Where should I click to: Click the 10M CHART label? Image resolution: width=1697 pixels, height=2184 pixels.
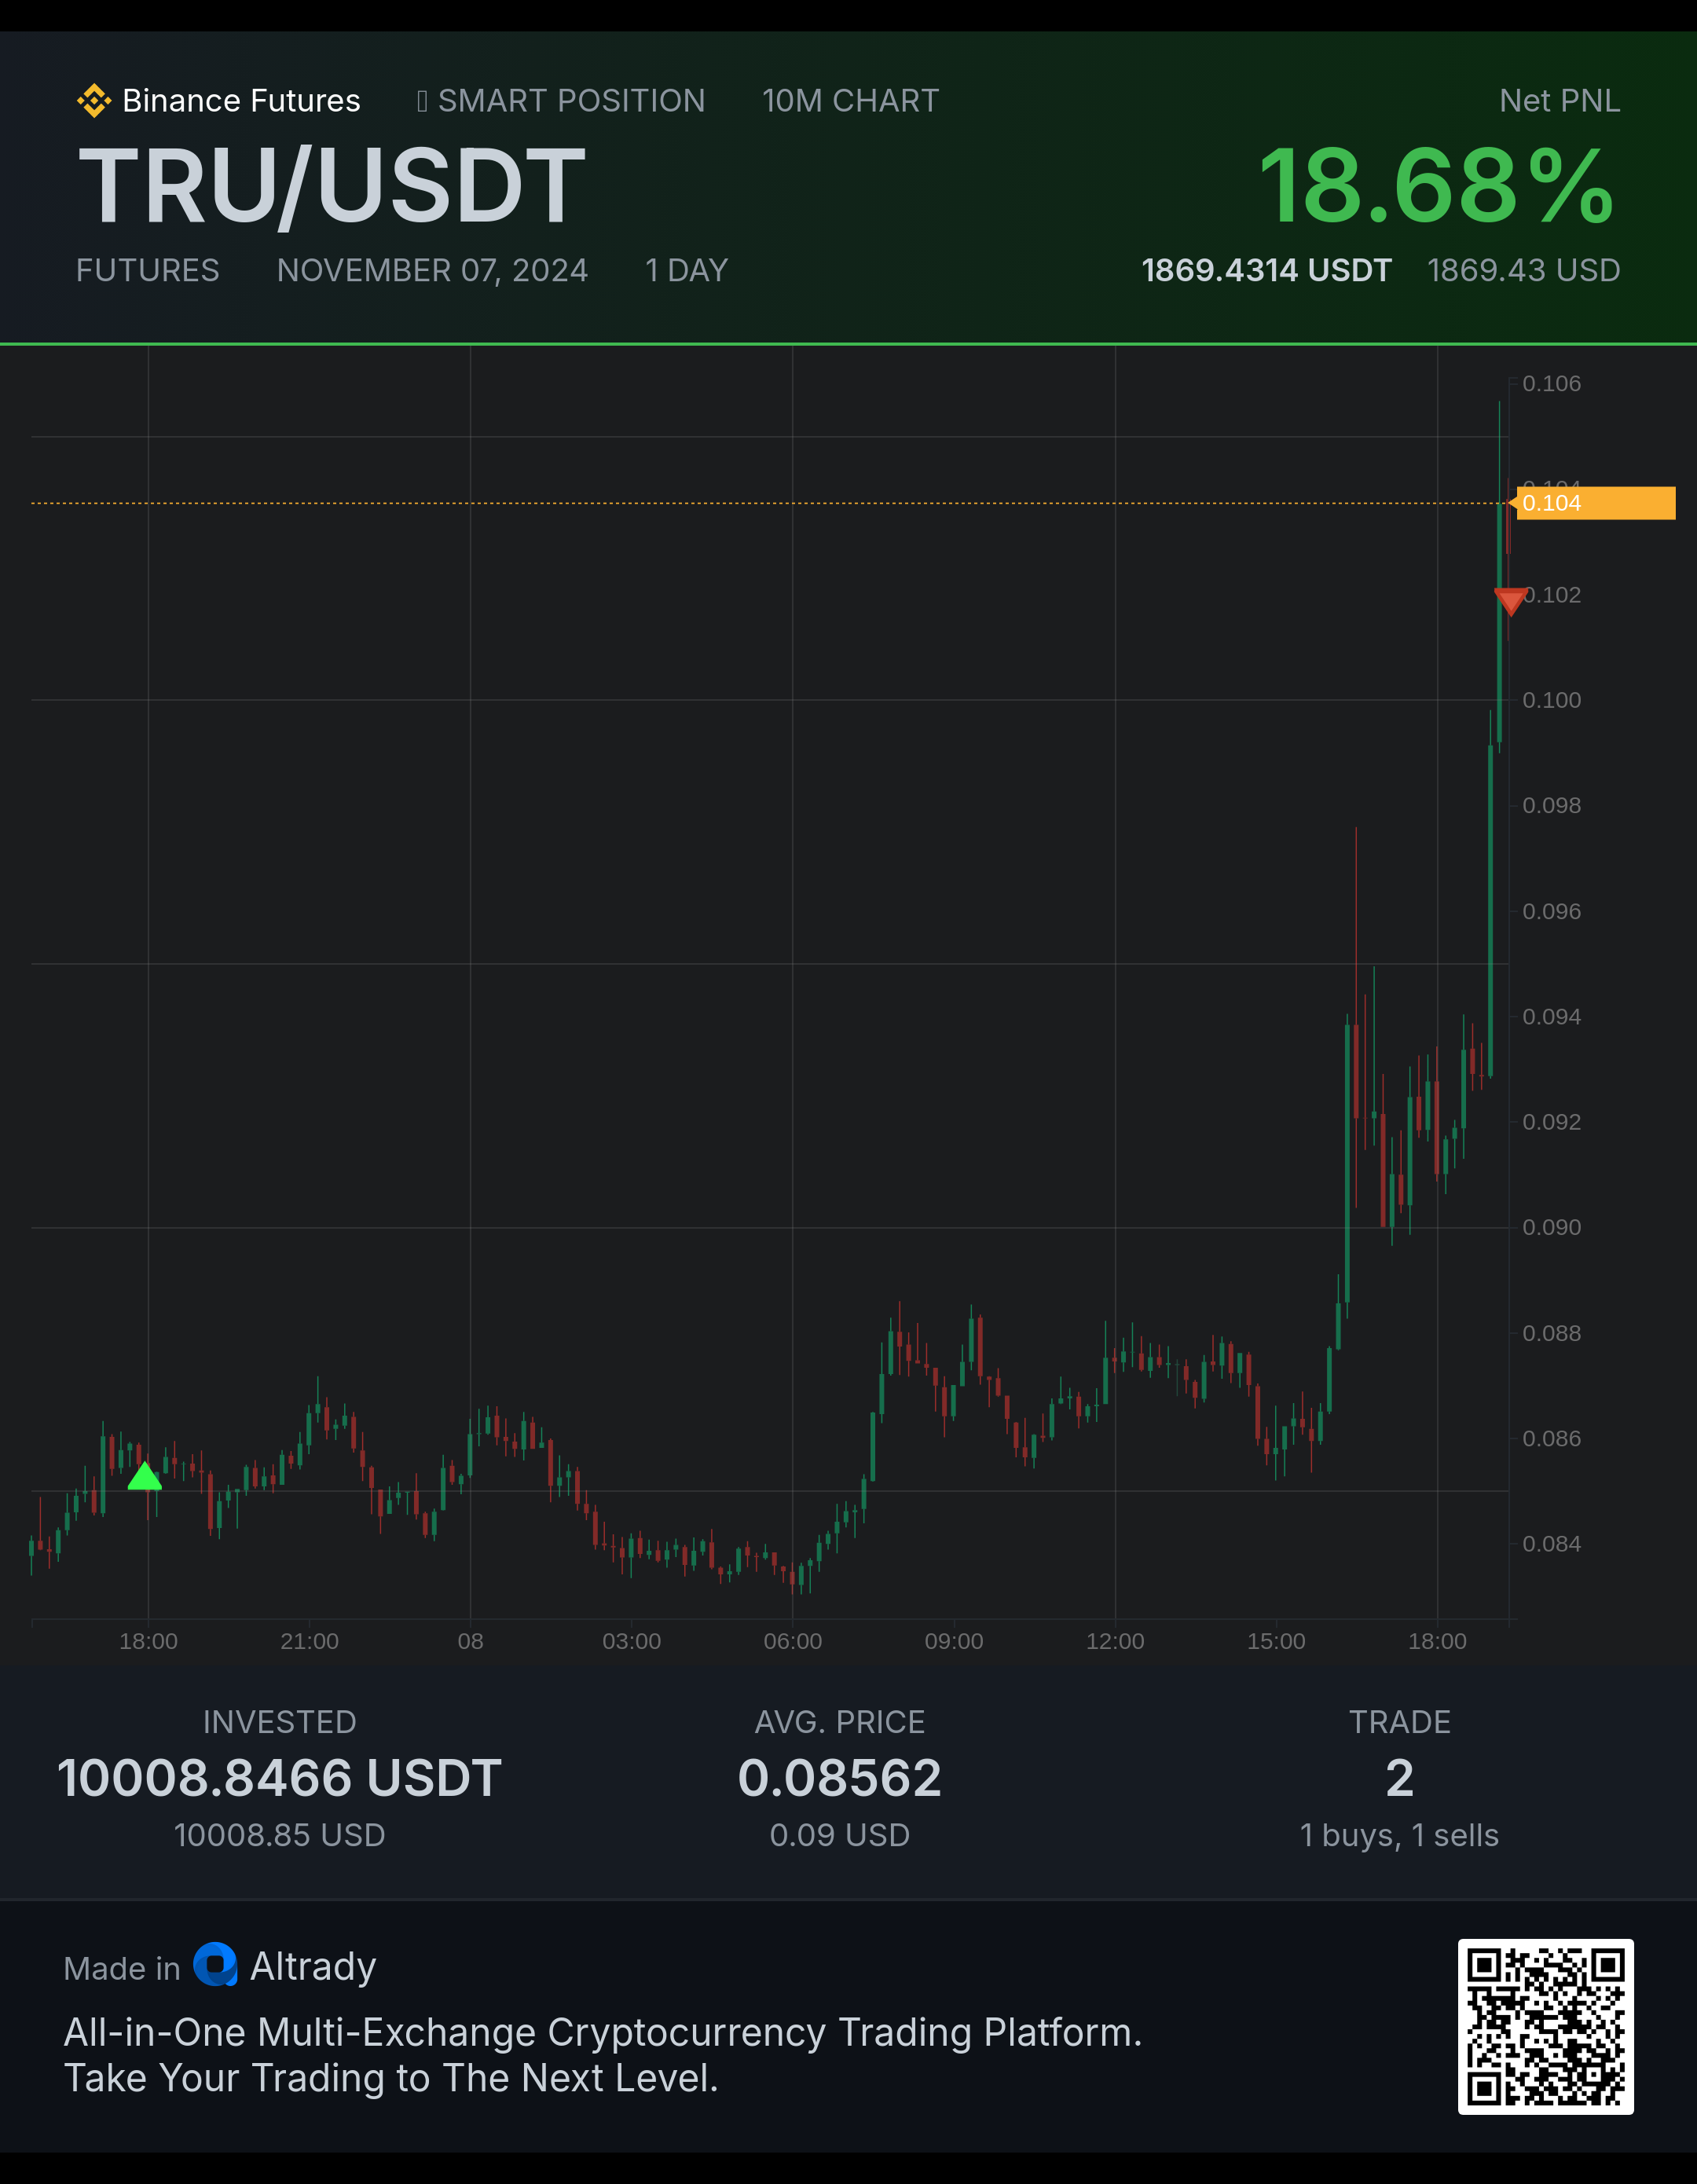(850, 101)
